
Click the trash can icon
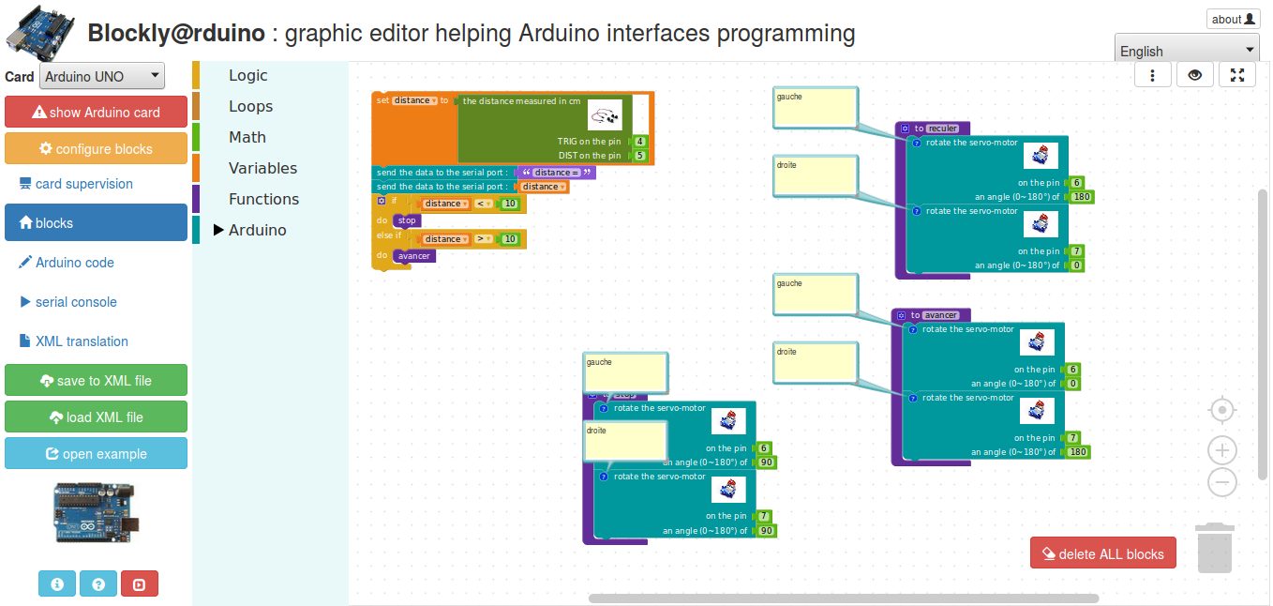point(1213,548)
